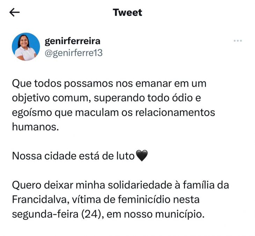Viewport: 255px width, 236px height.
Task: Click the Tweet header title
Action: (x=127, y=13)
